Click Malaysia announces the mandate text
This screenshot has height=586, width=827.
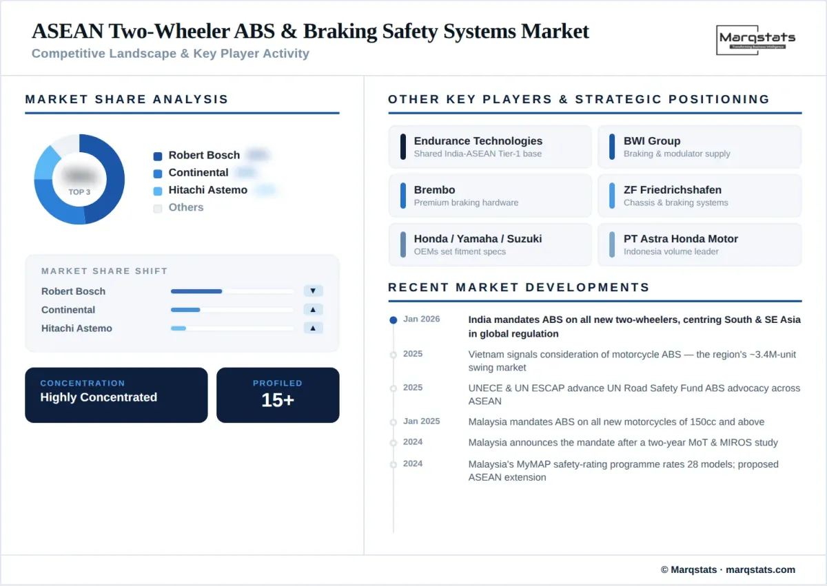623,442
